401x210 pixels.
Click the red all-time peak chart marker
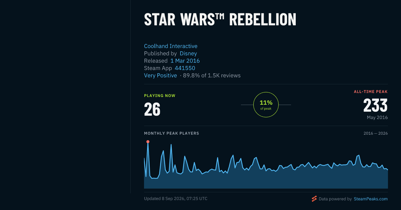(148, 142)
